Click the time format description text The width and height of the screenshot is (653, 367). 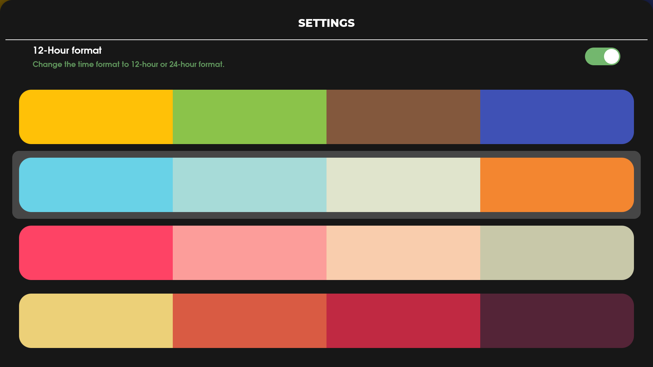point(129,65)
